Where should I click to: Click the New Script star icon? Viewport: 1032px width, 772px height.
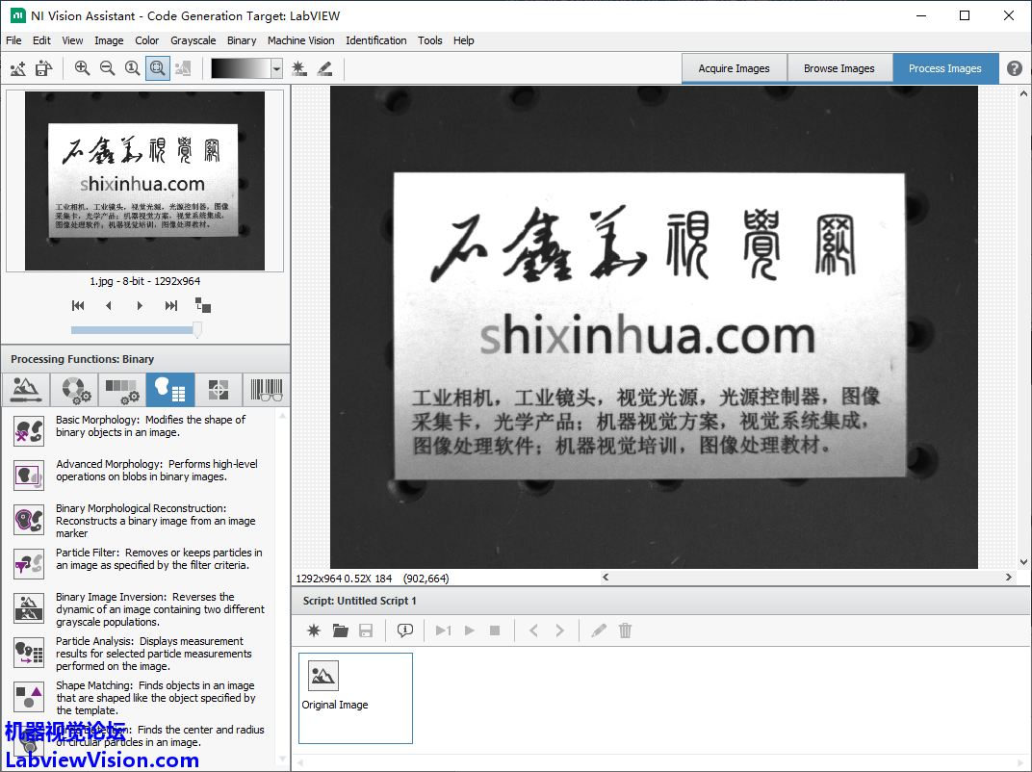(313, 630)
